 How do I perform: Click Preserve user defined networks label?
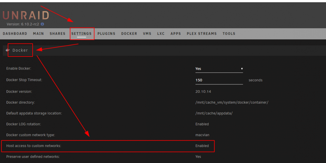click(33, 157)
